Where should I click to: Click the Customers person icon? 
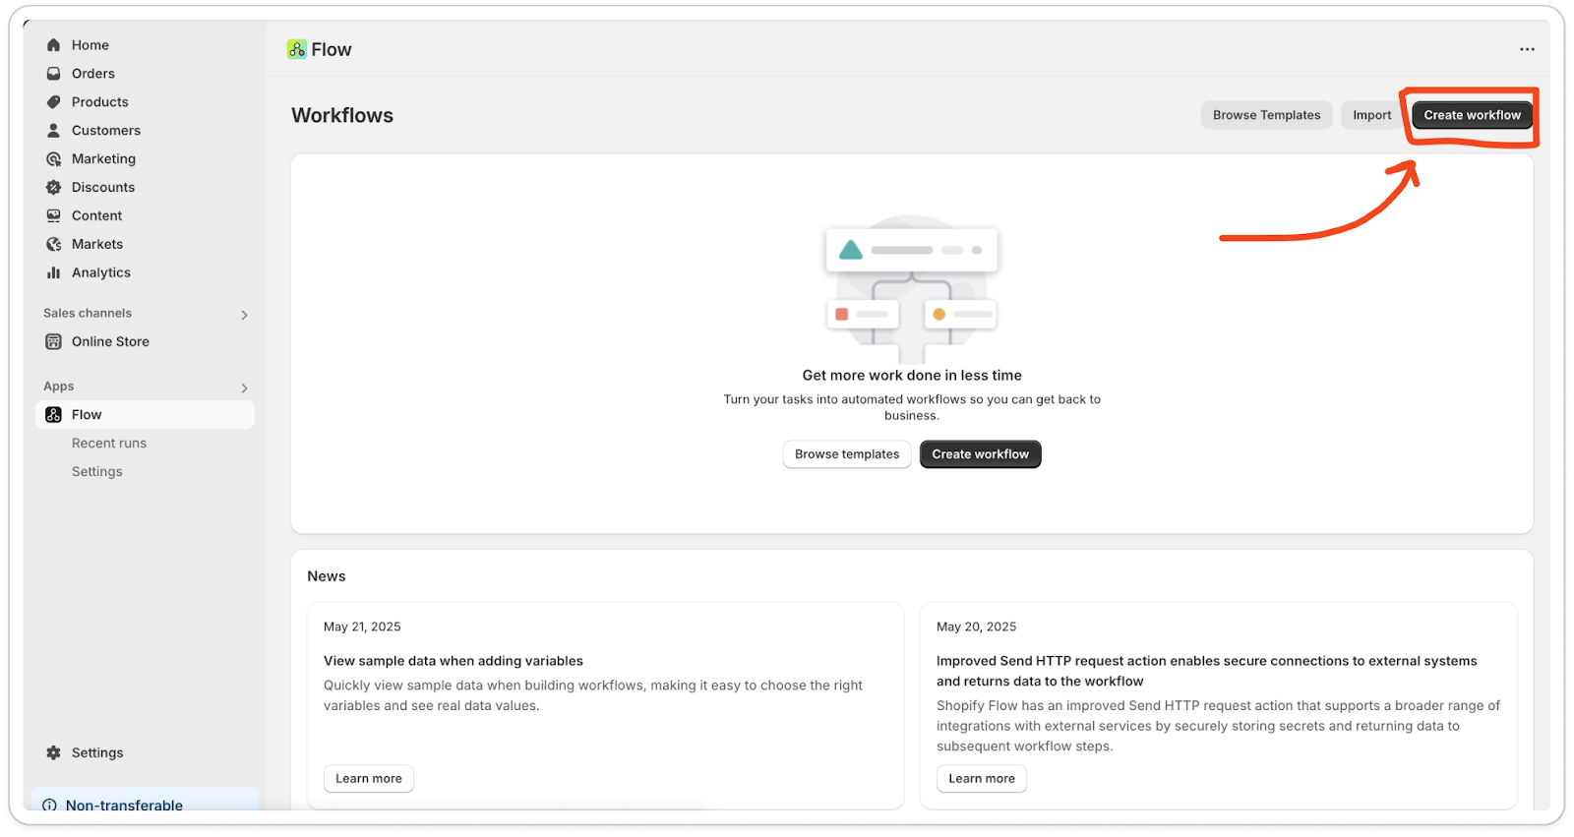click(x=54, y=131)
